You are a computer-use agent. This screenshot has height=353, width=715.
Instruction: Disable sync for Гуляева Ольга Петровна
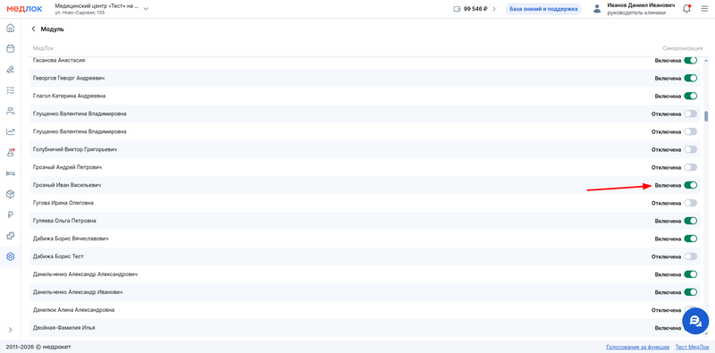tap(690, 221)
